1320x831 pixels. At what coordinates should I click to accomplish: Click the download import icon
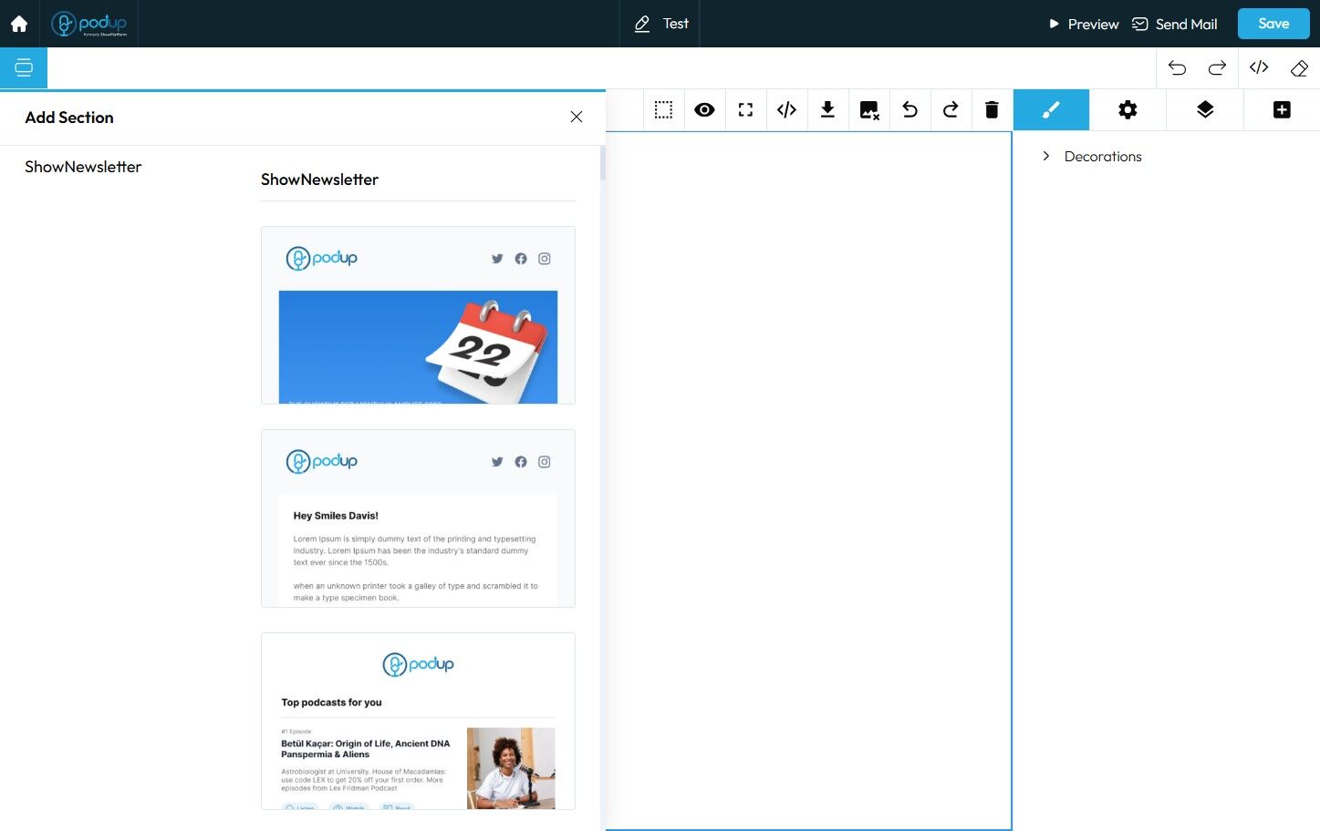coord(827,110)
